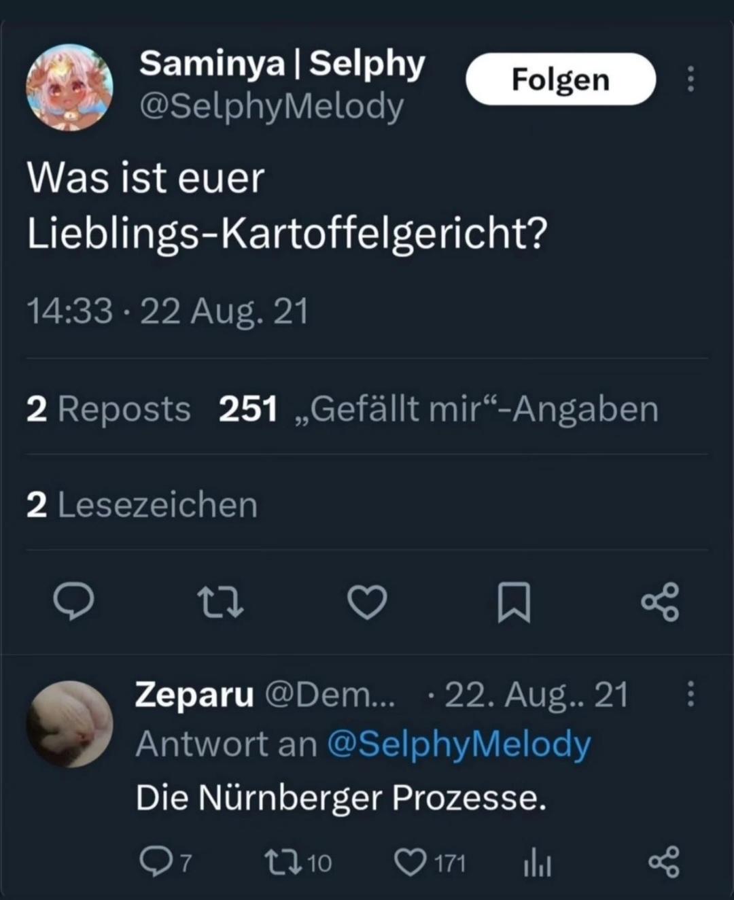Open more options menu for main post
734x900 pixels.
click(x=691, y=80)
